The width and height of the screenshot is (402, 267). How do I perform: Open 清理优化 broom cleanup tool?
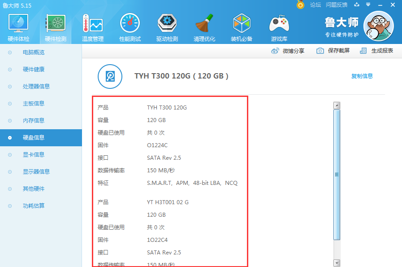(204, 27)
